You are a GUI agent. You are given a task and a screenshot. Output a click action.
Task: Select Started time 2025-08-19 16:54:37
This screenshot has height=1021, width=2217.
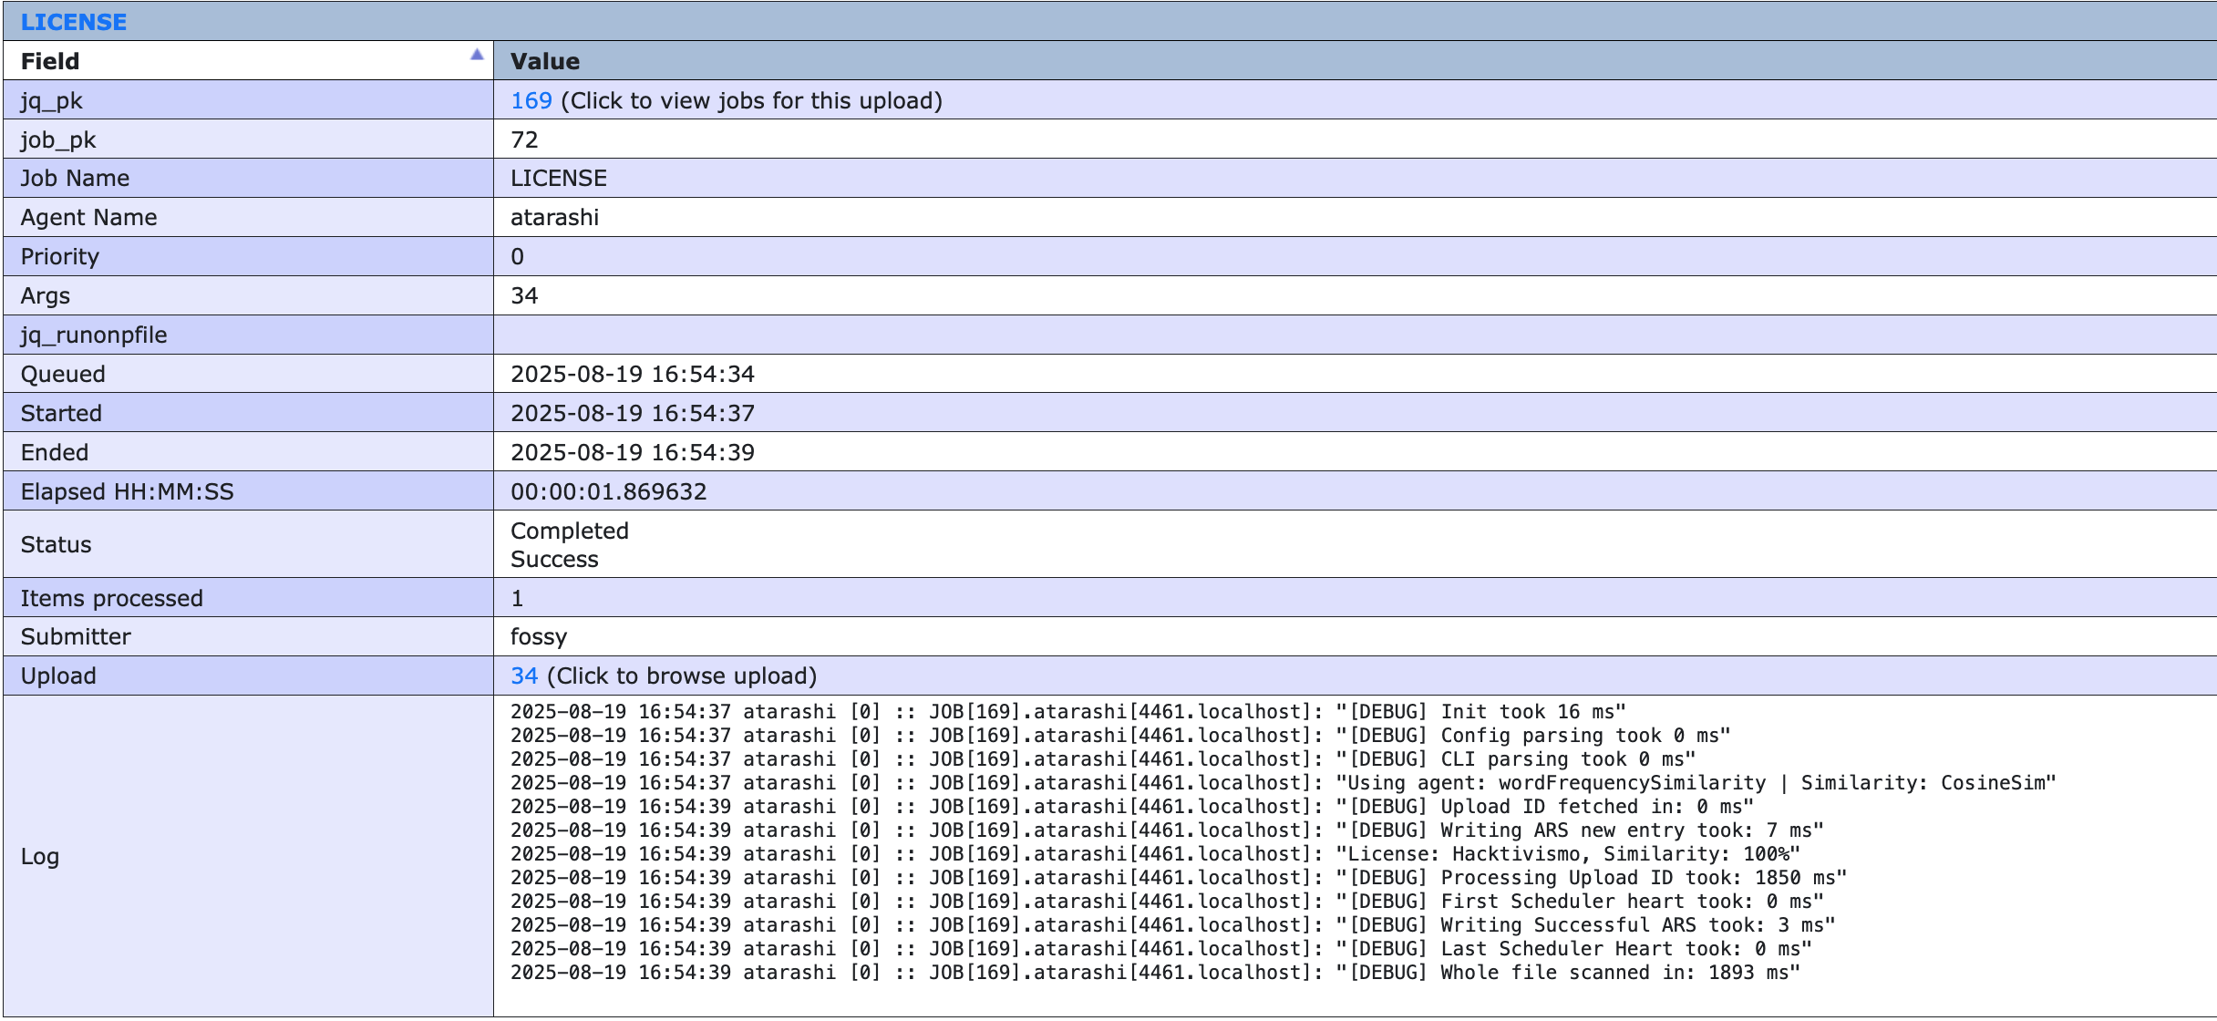tap(633, 413)
